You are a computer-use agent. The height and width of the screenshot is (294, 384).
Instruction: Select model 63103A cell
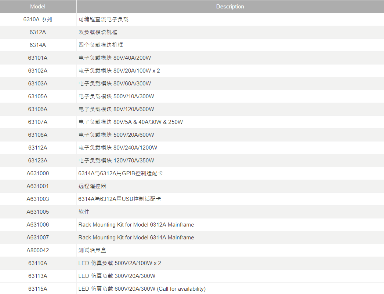pos(38,84)
